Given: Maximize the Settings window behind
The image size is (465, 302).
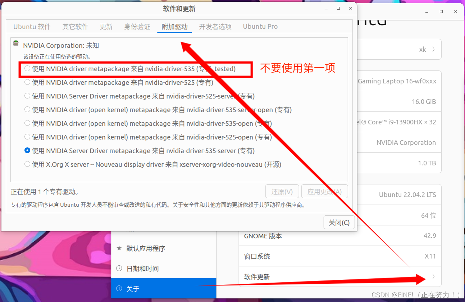Looking at the screenshot, I should [441, 12].
